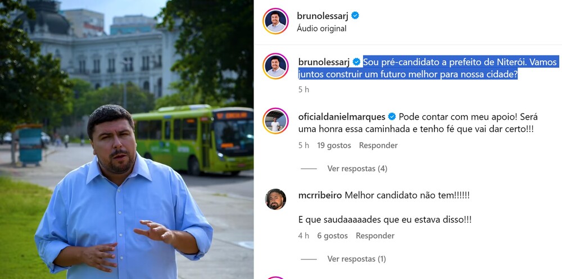Open brunolessarj avatar next to the caption

275,66
